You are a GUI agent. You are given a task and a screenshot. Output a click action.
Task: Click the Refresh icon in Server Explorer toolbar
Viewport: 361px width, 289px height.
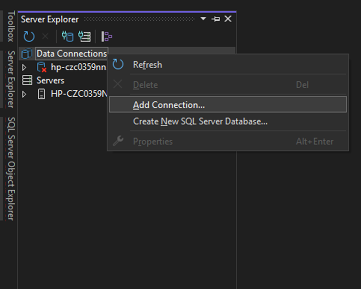[x=29, y=36]
